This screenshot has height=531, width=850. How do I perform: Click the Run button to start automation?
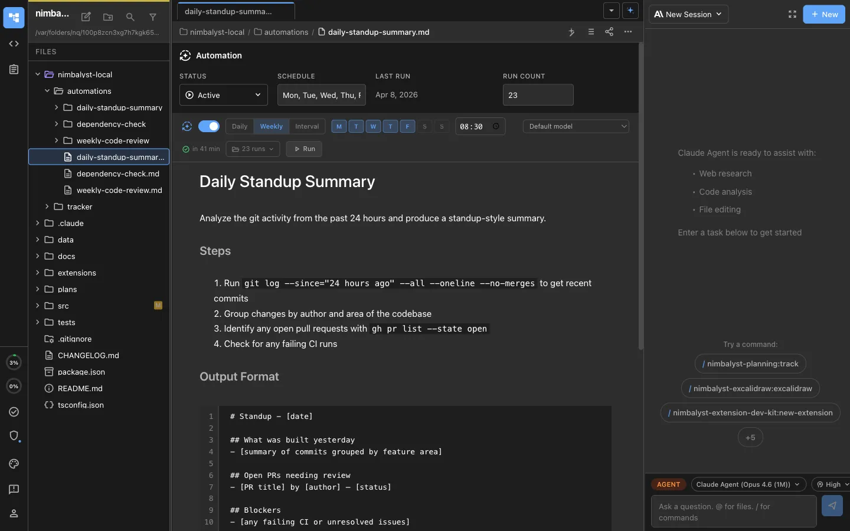point(303,149)
